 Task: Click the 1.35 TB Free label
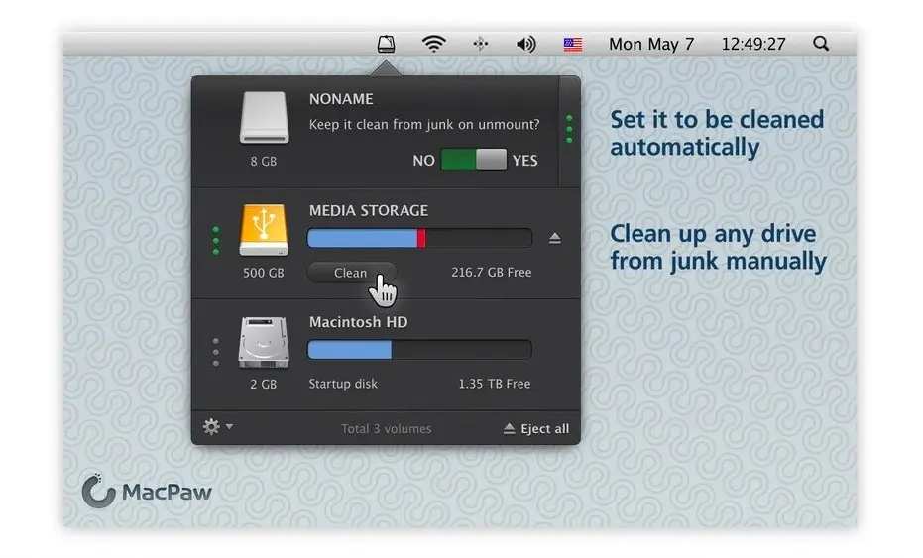tap(495, 384)
